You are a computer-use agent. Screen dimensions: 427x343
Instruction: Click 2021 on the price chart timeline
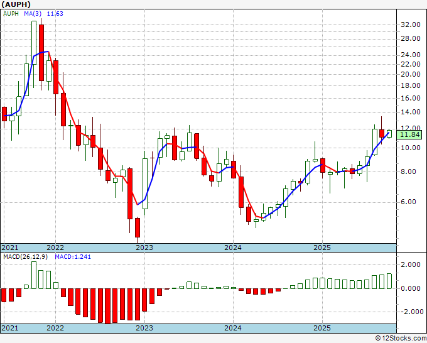pyautogui.click(x=10, y=248)
